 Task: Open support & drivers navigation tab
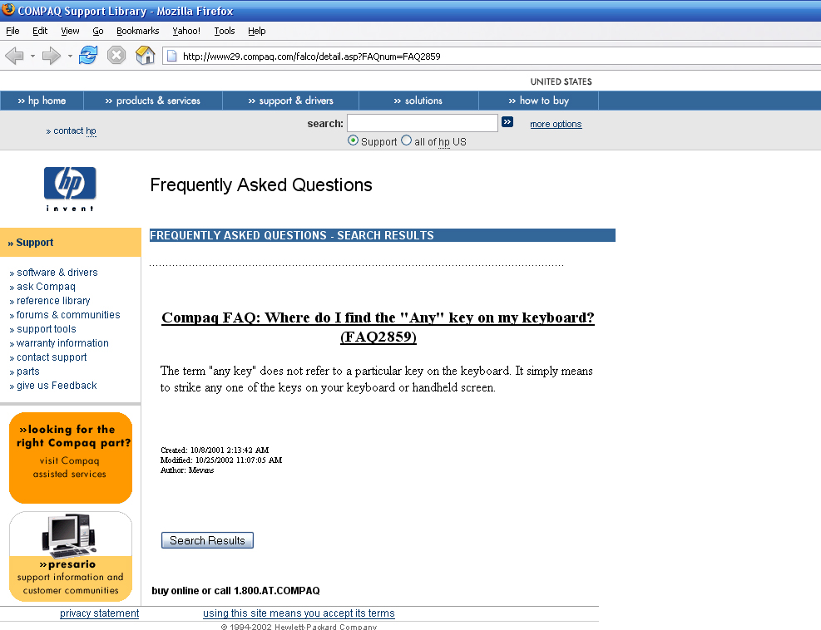click(x=290, y=101)
